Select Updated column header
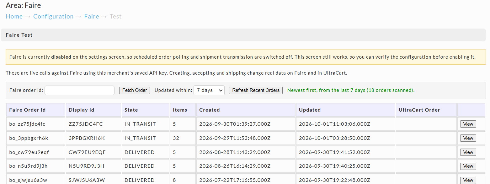The image size is (490, 184). click(x=345, y=110)
